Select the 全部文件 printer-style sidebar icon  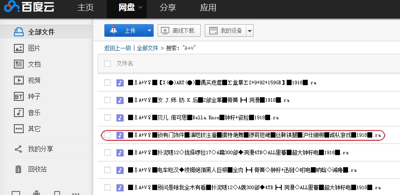(x=19, y=32)
